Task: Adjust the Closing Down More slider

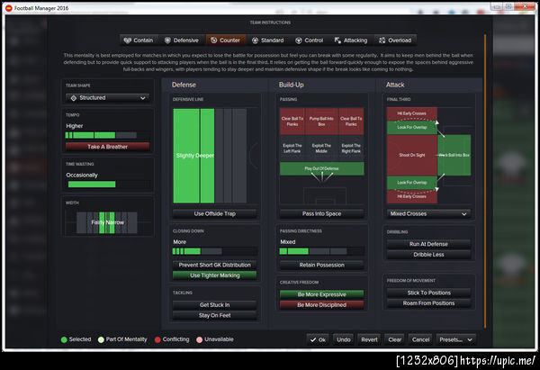Action: coord(214,251)
